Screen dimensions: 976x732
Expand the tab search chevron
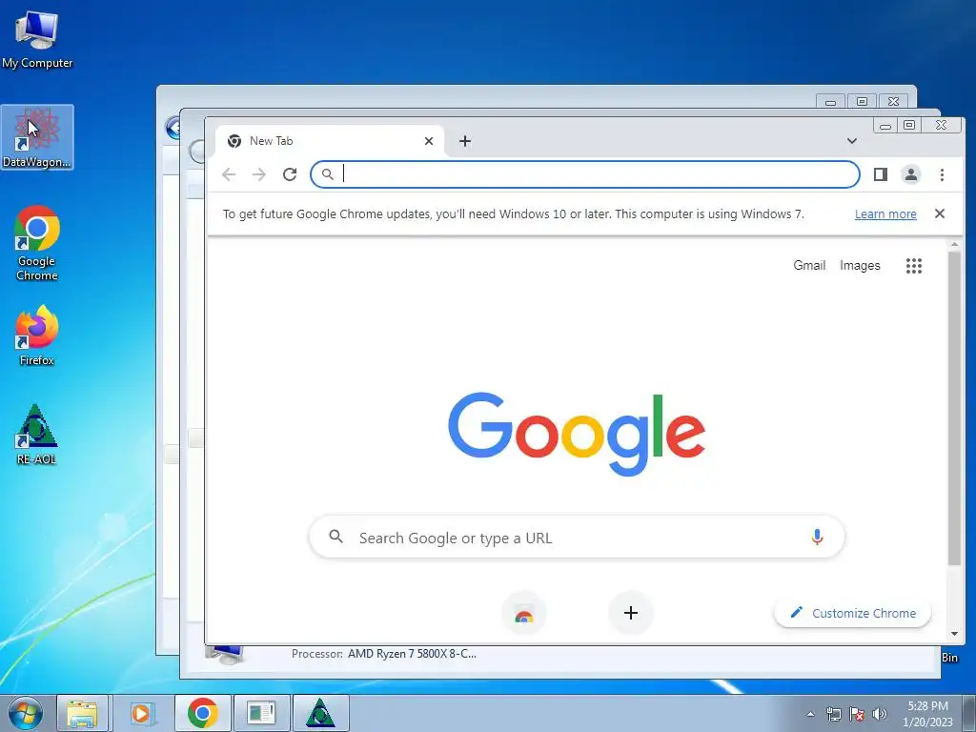coord(852,141)
